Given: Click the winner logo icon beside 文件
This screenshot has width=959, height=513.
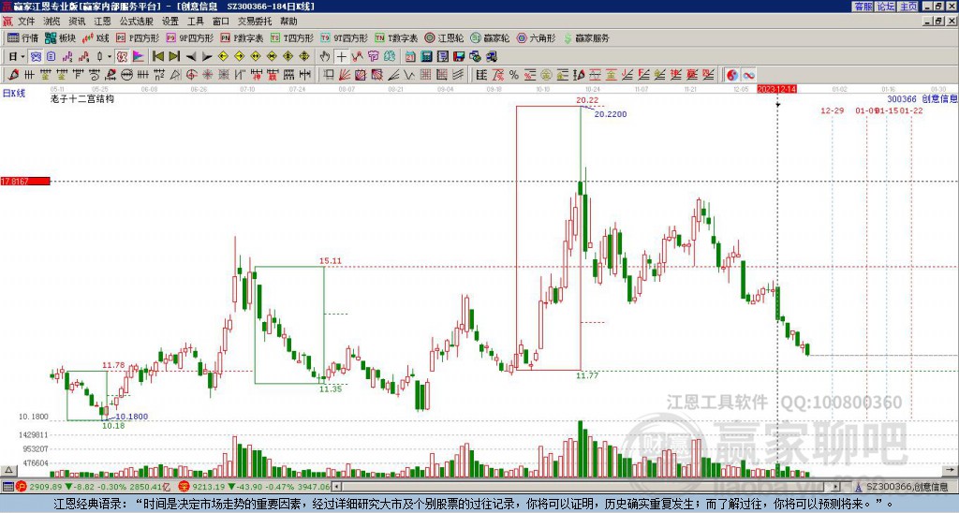Looking at the screenshot, I should [7, 22].
